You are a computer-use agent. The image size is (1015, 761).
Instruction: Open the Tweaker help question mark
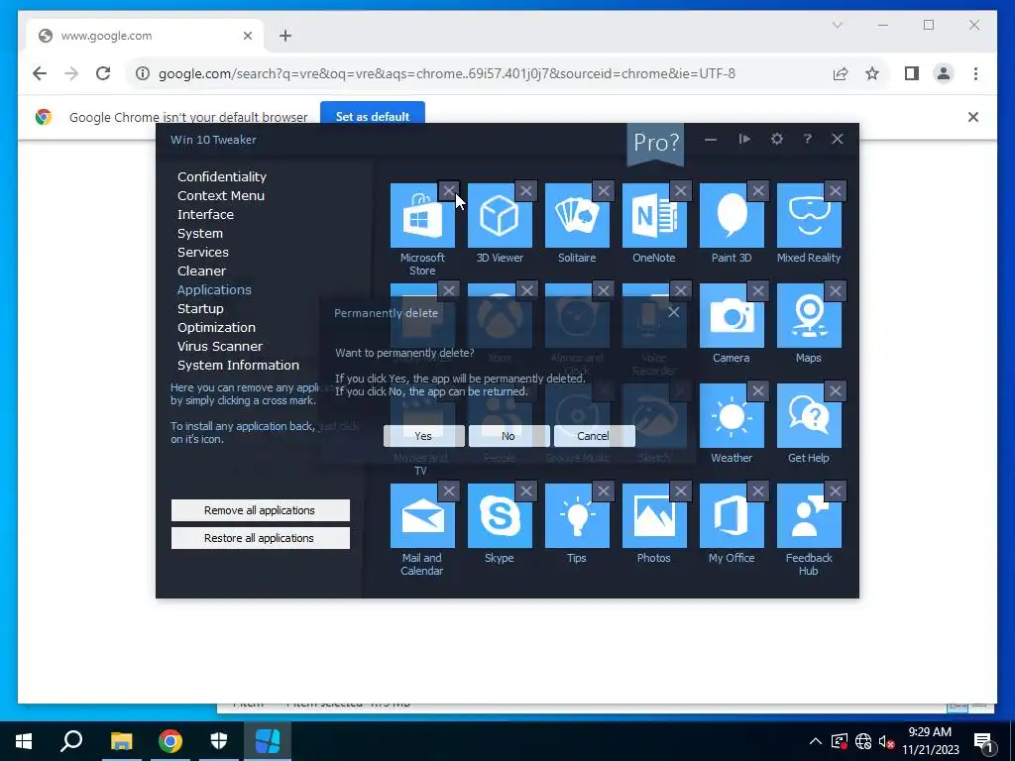807,139
